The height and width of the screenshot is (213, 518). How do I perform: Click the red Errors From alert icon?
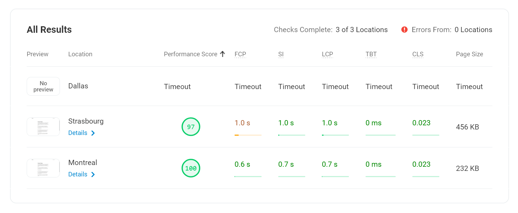click(x=404, y=30)
